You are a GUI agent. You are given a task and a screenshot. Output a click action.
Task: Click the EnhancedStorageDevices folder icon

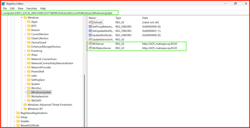click(x=29, y=47)
